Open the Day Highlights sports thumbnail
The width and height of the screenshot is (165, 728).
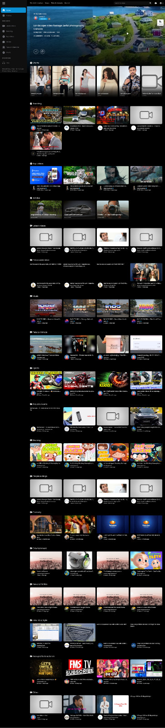(80, 380)
